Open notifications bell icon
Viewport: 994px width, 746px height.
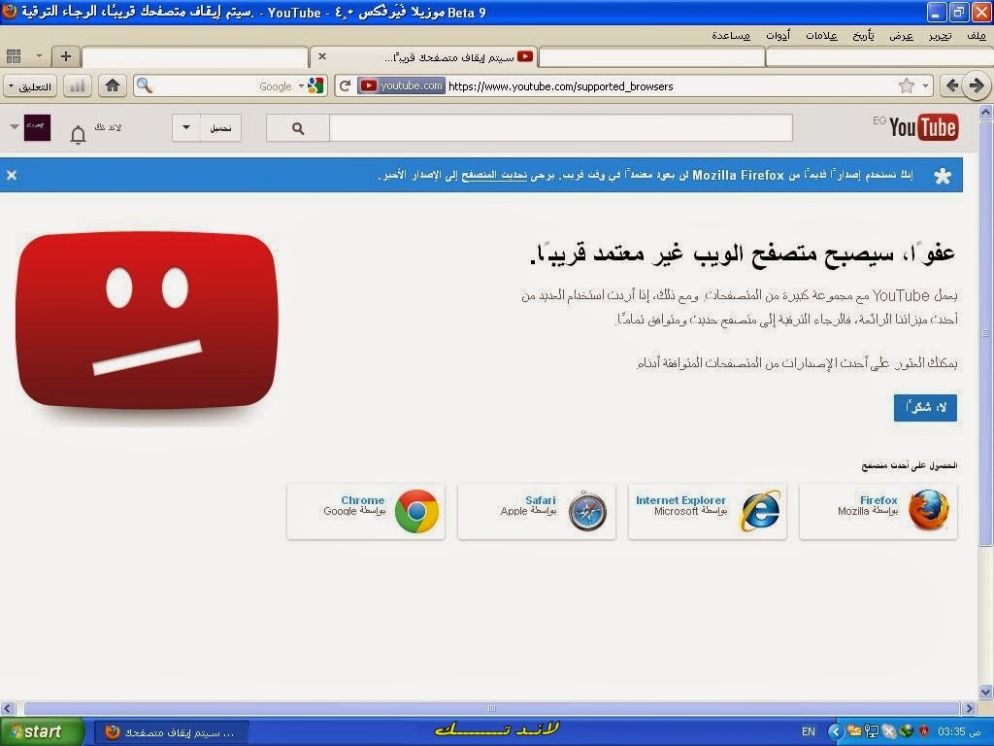click(x=78, y=134)
